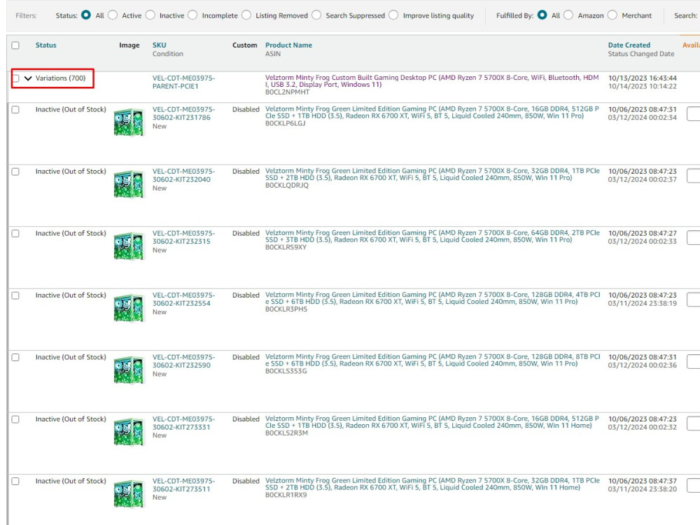Click product thumbnail for KIT273511 row

[x=129, y=493]
